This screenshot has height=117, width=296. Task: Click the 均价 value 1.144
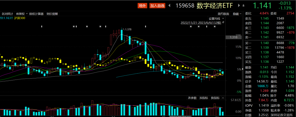pyautogui.click(x=290, y=67)
